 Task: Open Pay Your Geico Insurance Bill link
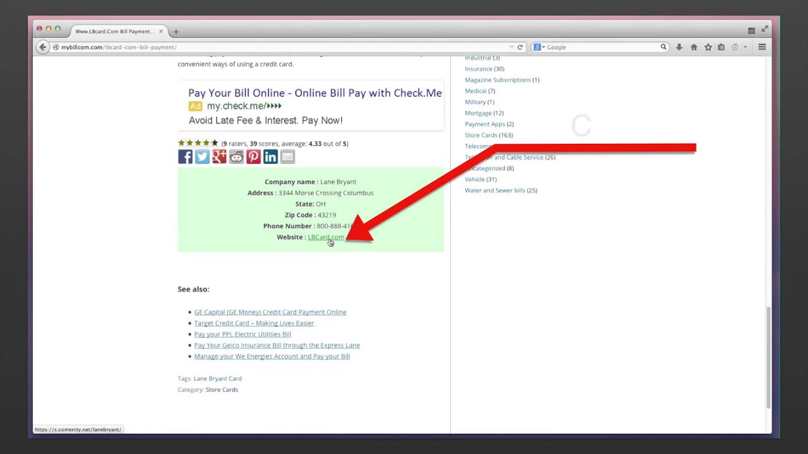277,346
